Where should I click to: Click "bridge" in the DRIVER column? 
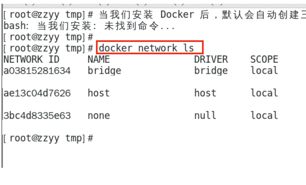pyautogui.click(x=211, y=71)
